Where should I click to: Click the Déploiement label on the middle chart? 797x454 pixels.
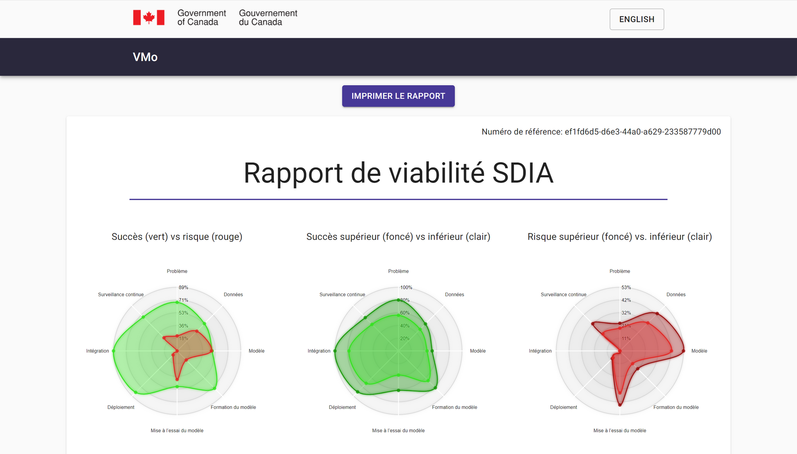click(342, 407)
